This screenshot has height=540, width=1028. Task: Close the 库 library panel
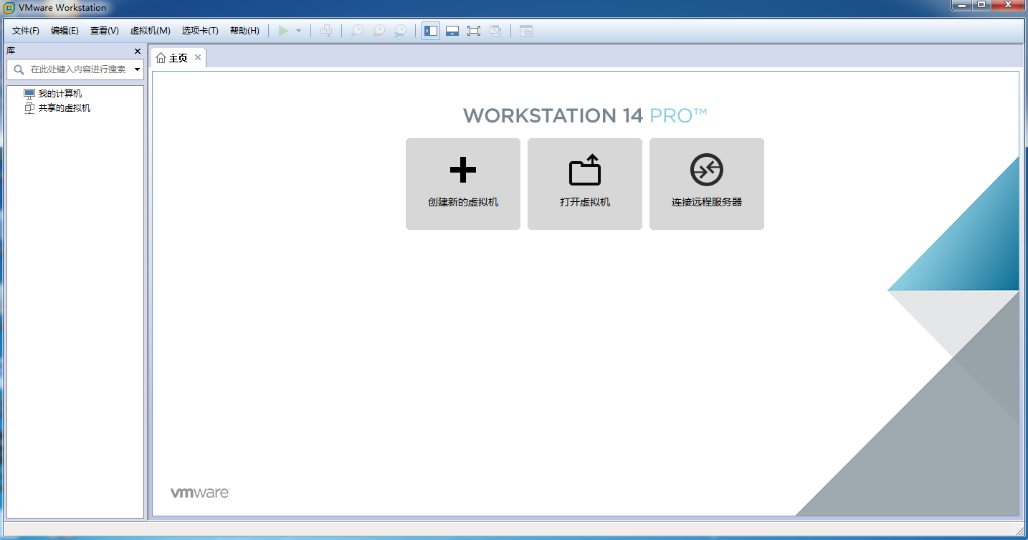pos(138,52)
